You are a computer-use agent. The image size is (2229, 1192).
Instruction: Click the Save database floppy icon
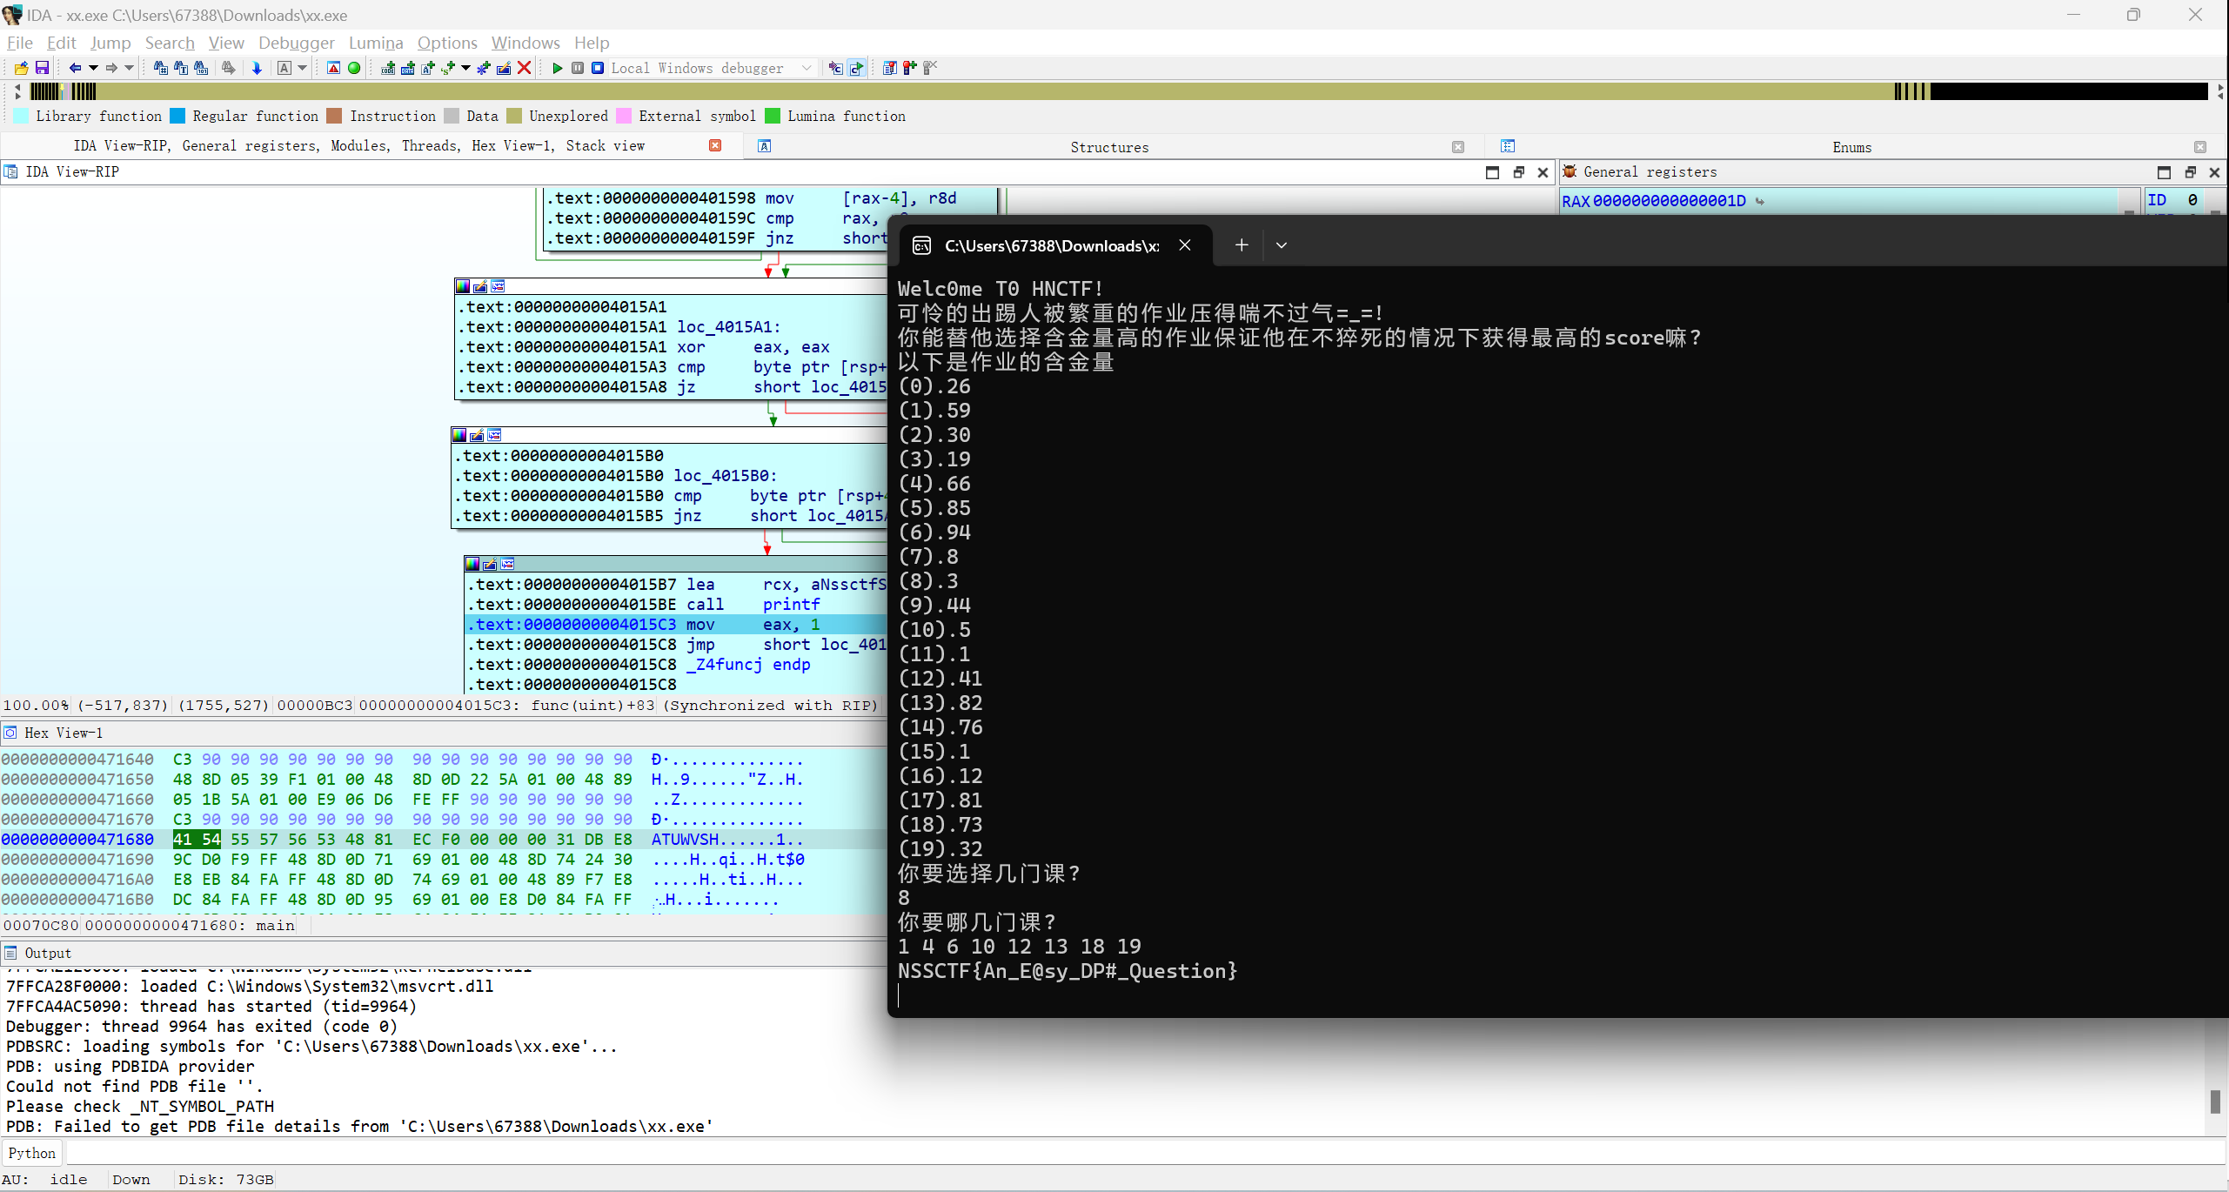(42, 68)
